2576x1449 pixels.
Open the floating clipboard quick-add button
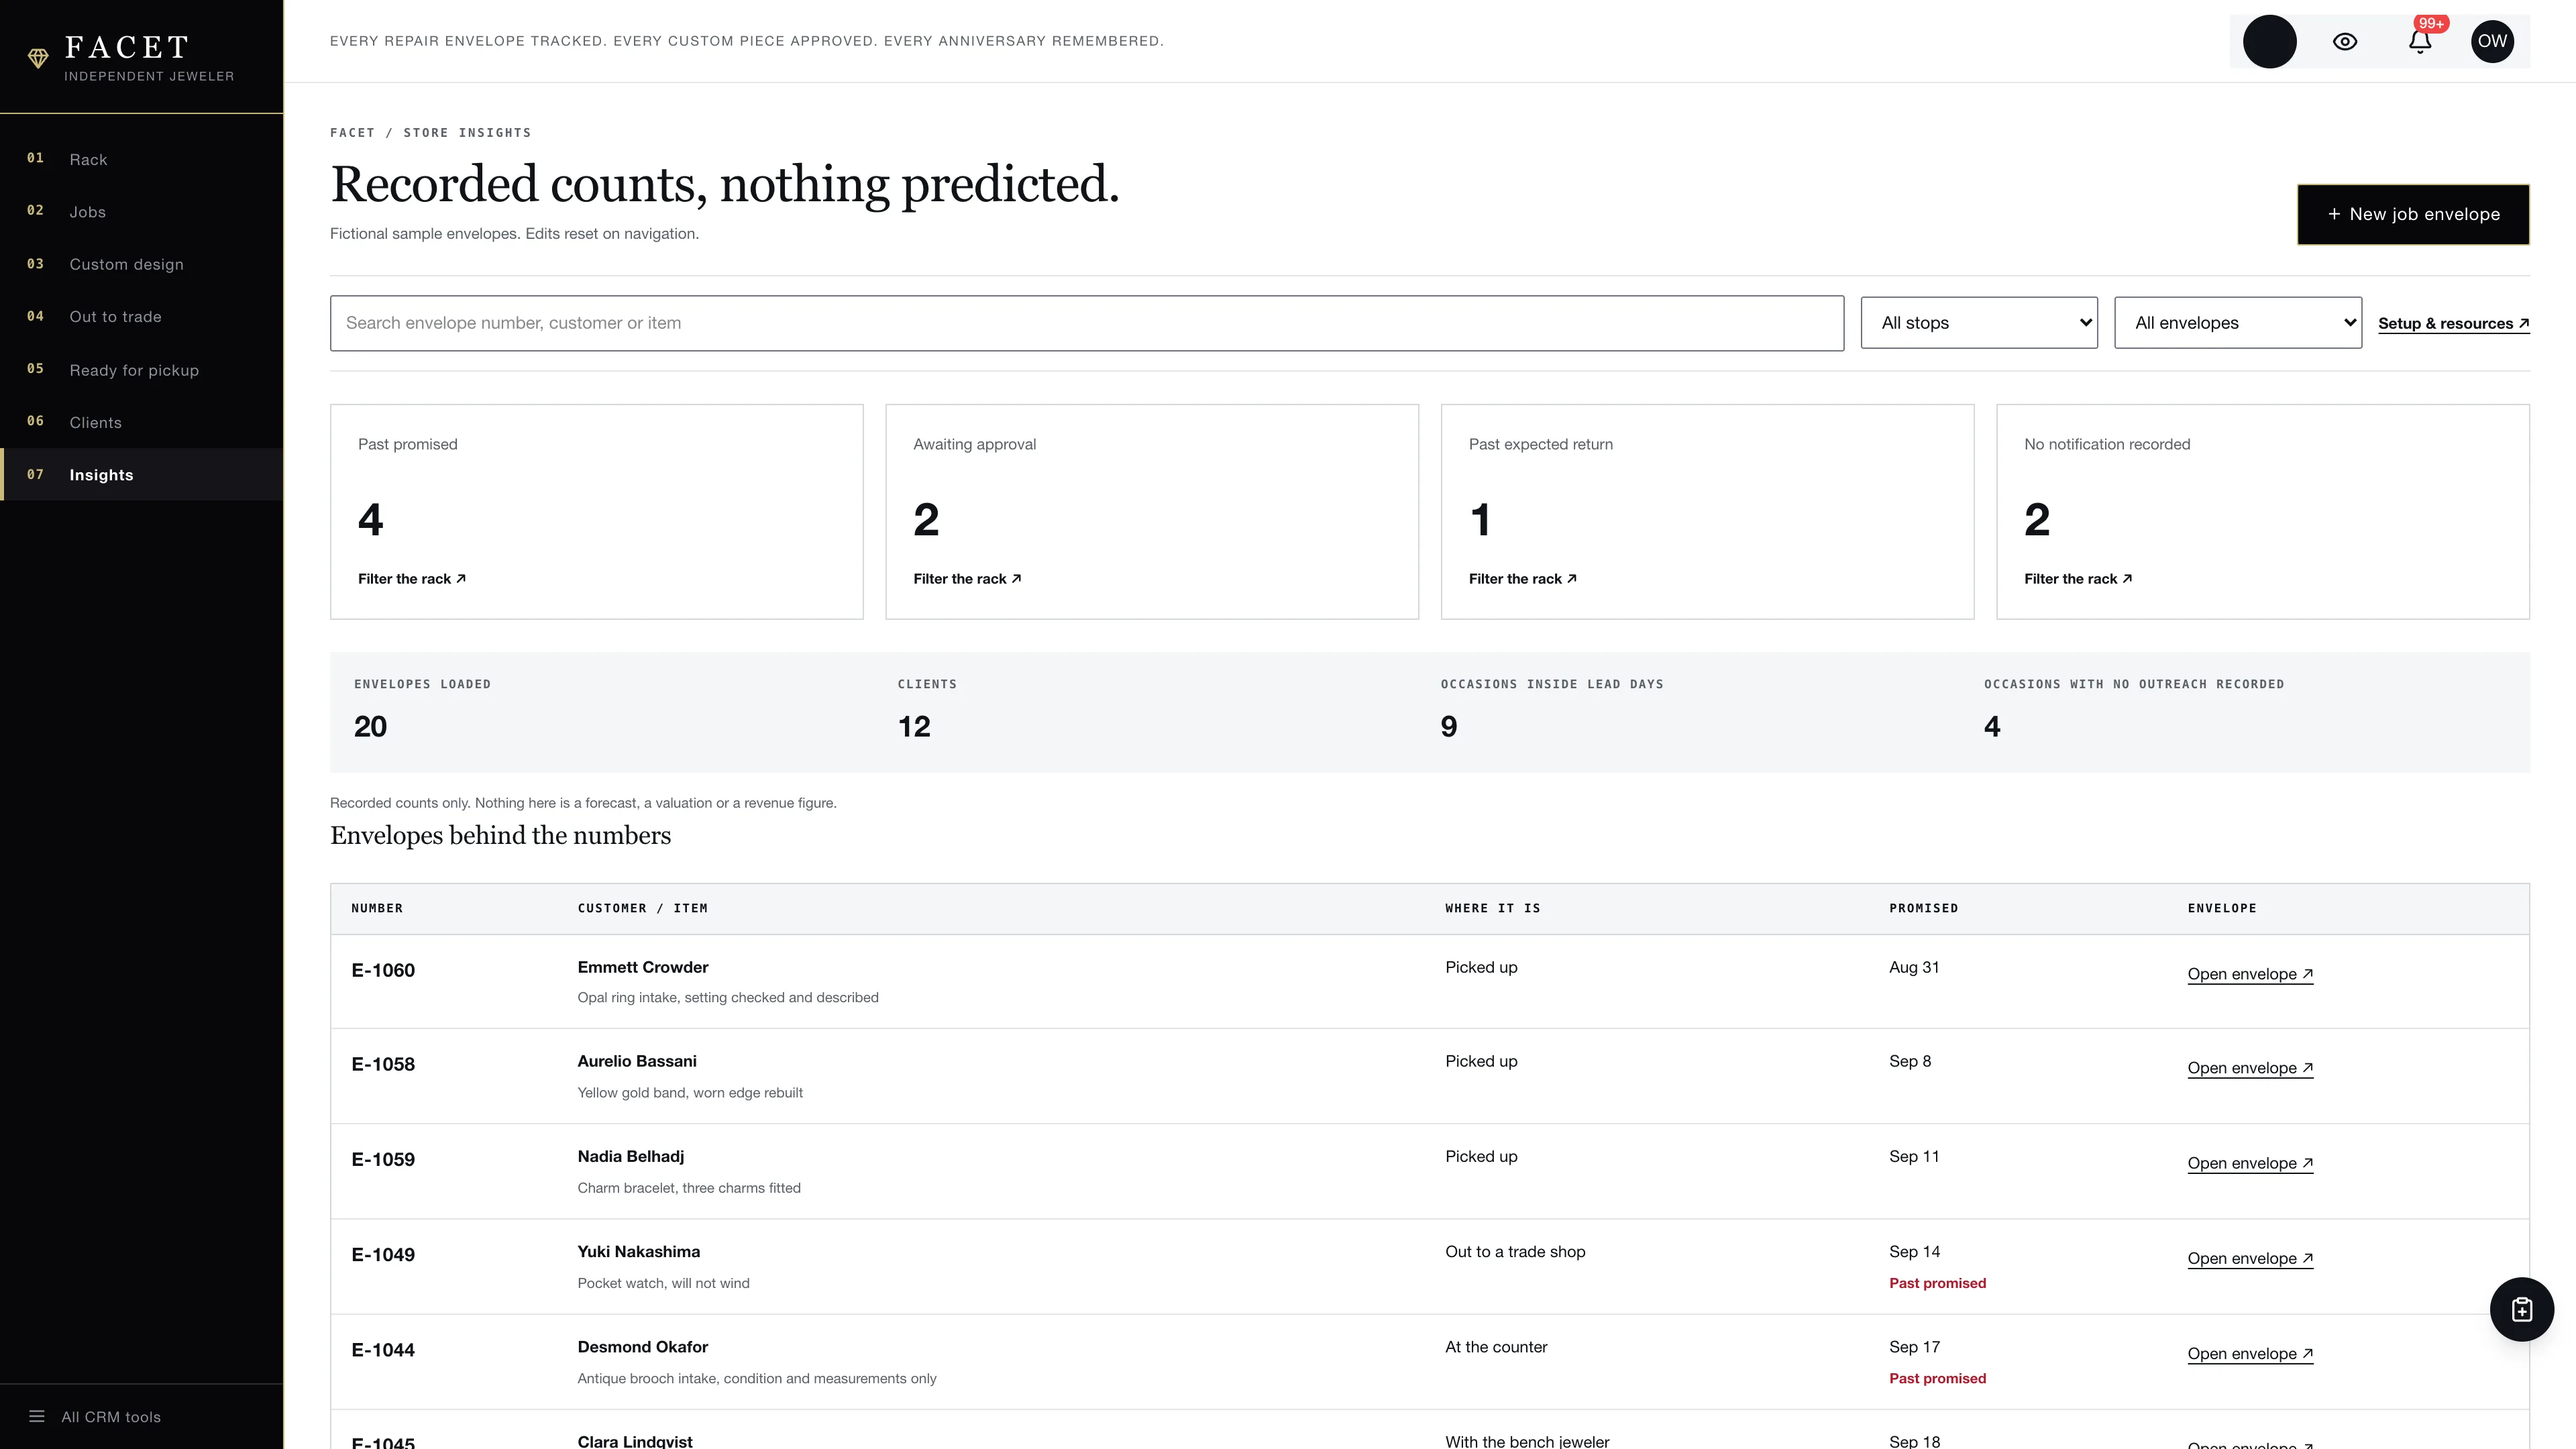click(2521, 1309)
